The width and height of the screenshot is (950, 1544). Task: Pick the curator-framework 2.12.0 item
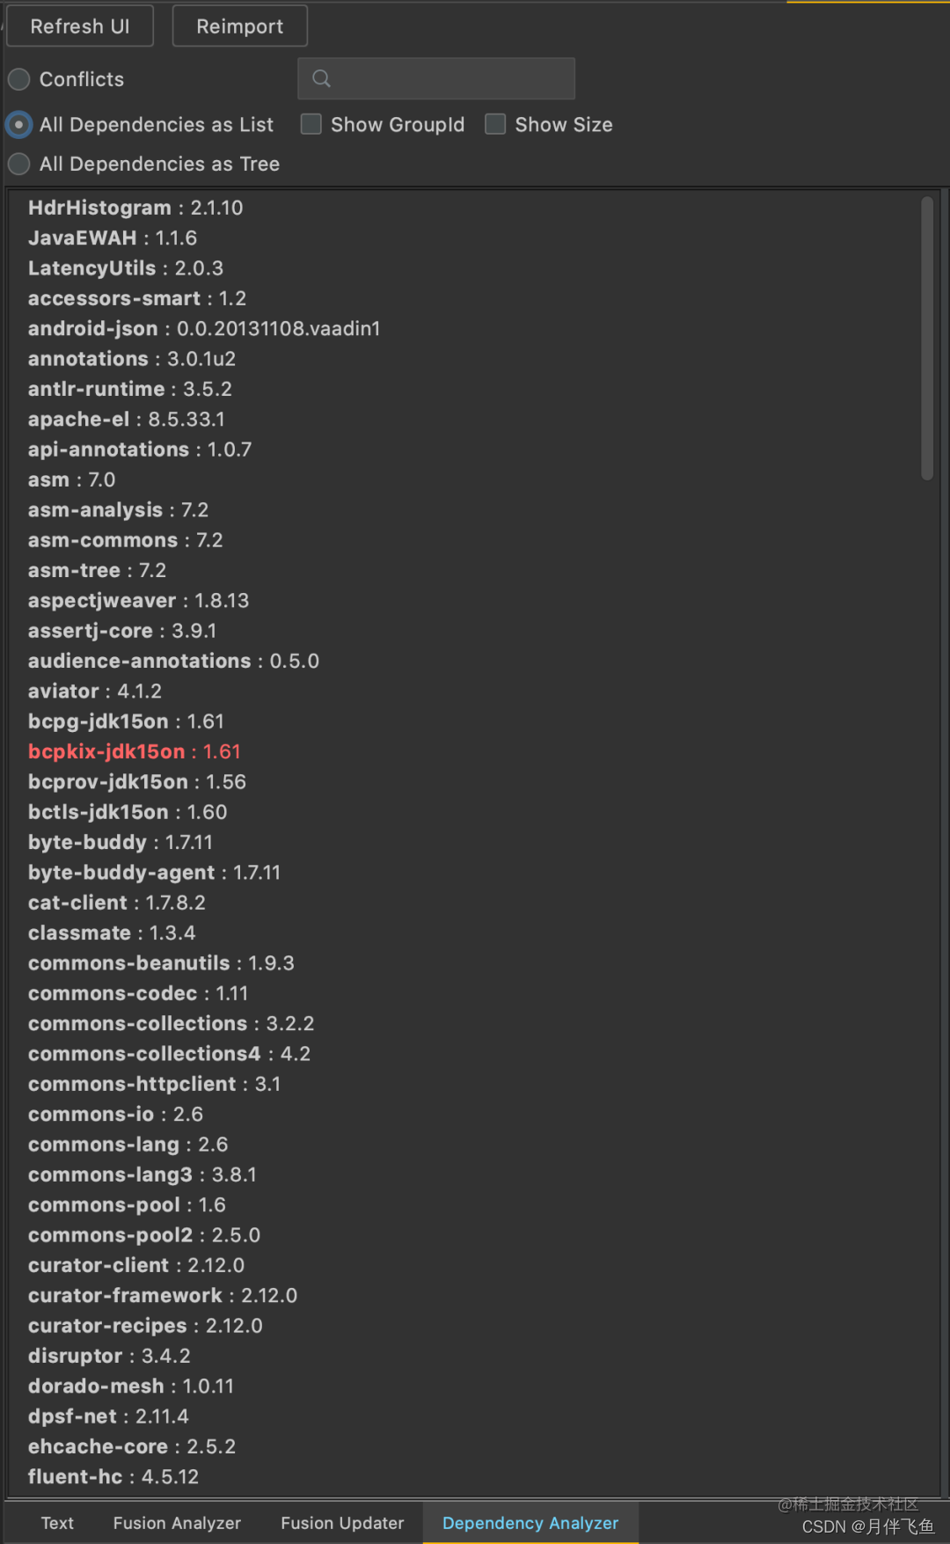click(163, 1295)
